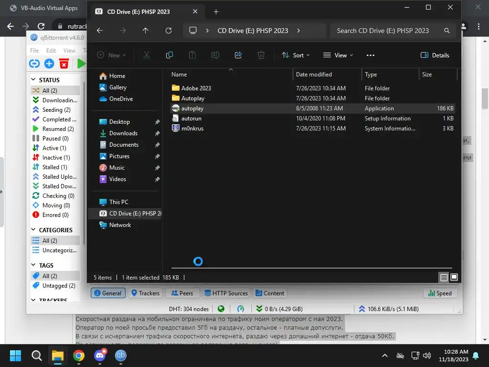Open Windows Start menu
Screen dimensions: 489x367
tap(15, 356)
